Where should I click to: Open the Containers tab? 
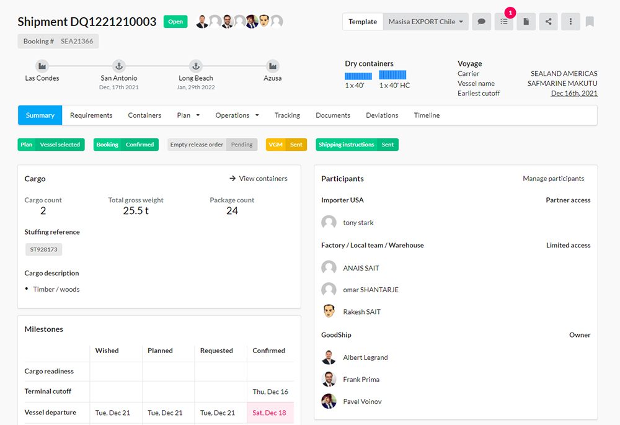[144, 115]
